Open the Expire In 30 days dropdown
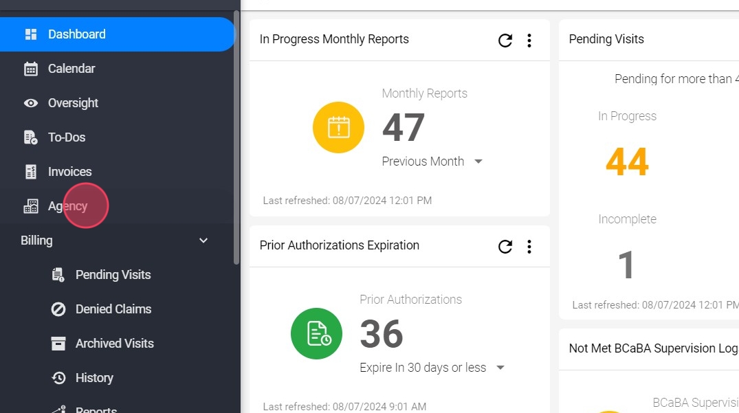Viewport: 739px width, 413px height. point(432,368)
